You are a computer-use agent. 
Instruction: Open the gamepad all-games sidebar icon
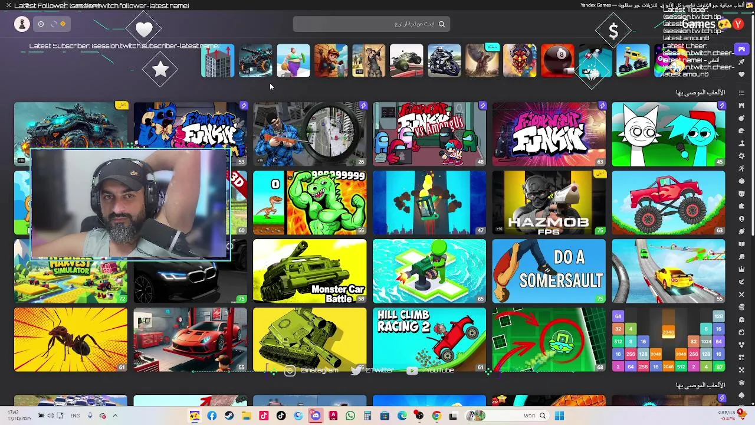(x=741, y=48)
